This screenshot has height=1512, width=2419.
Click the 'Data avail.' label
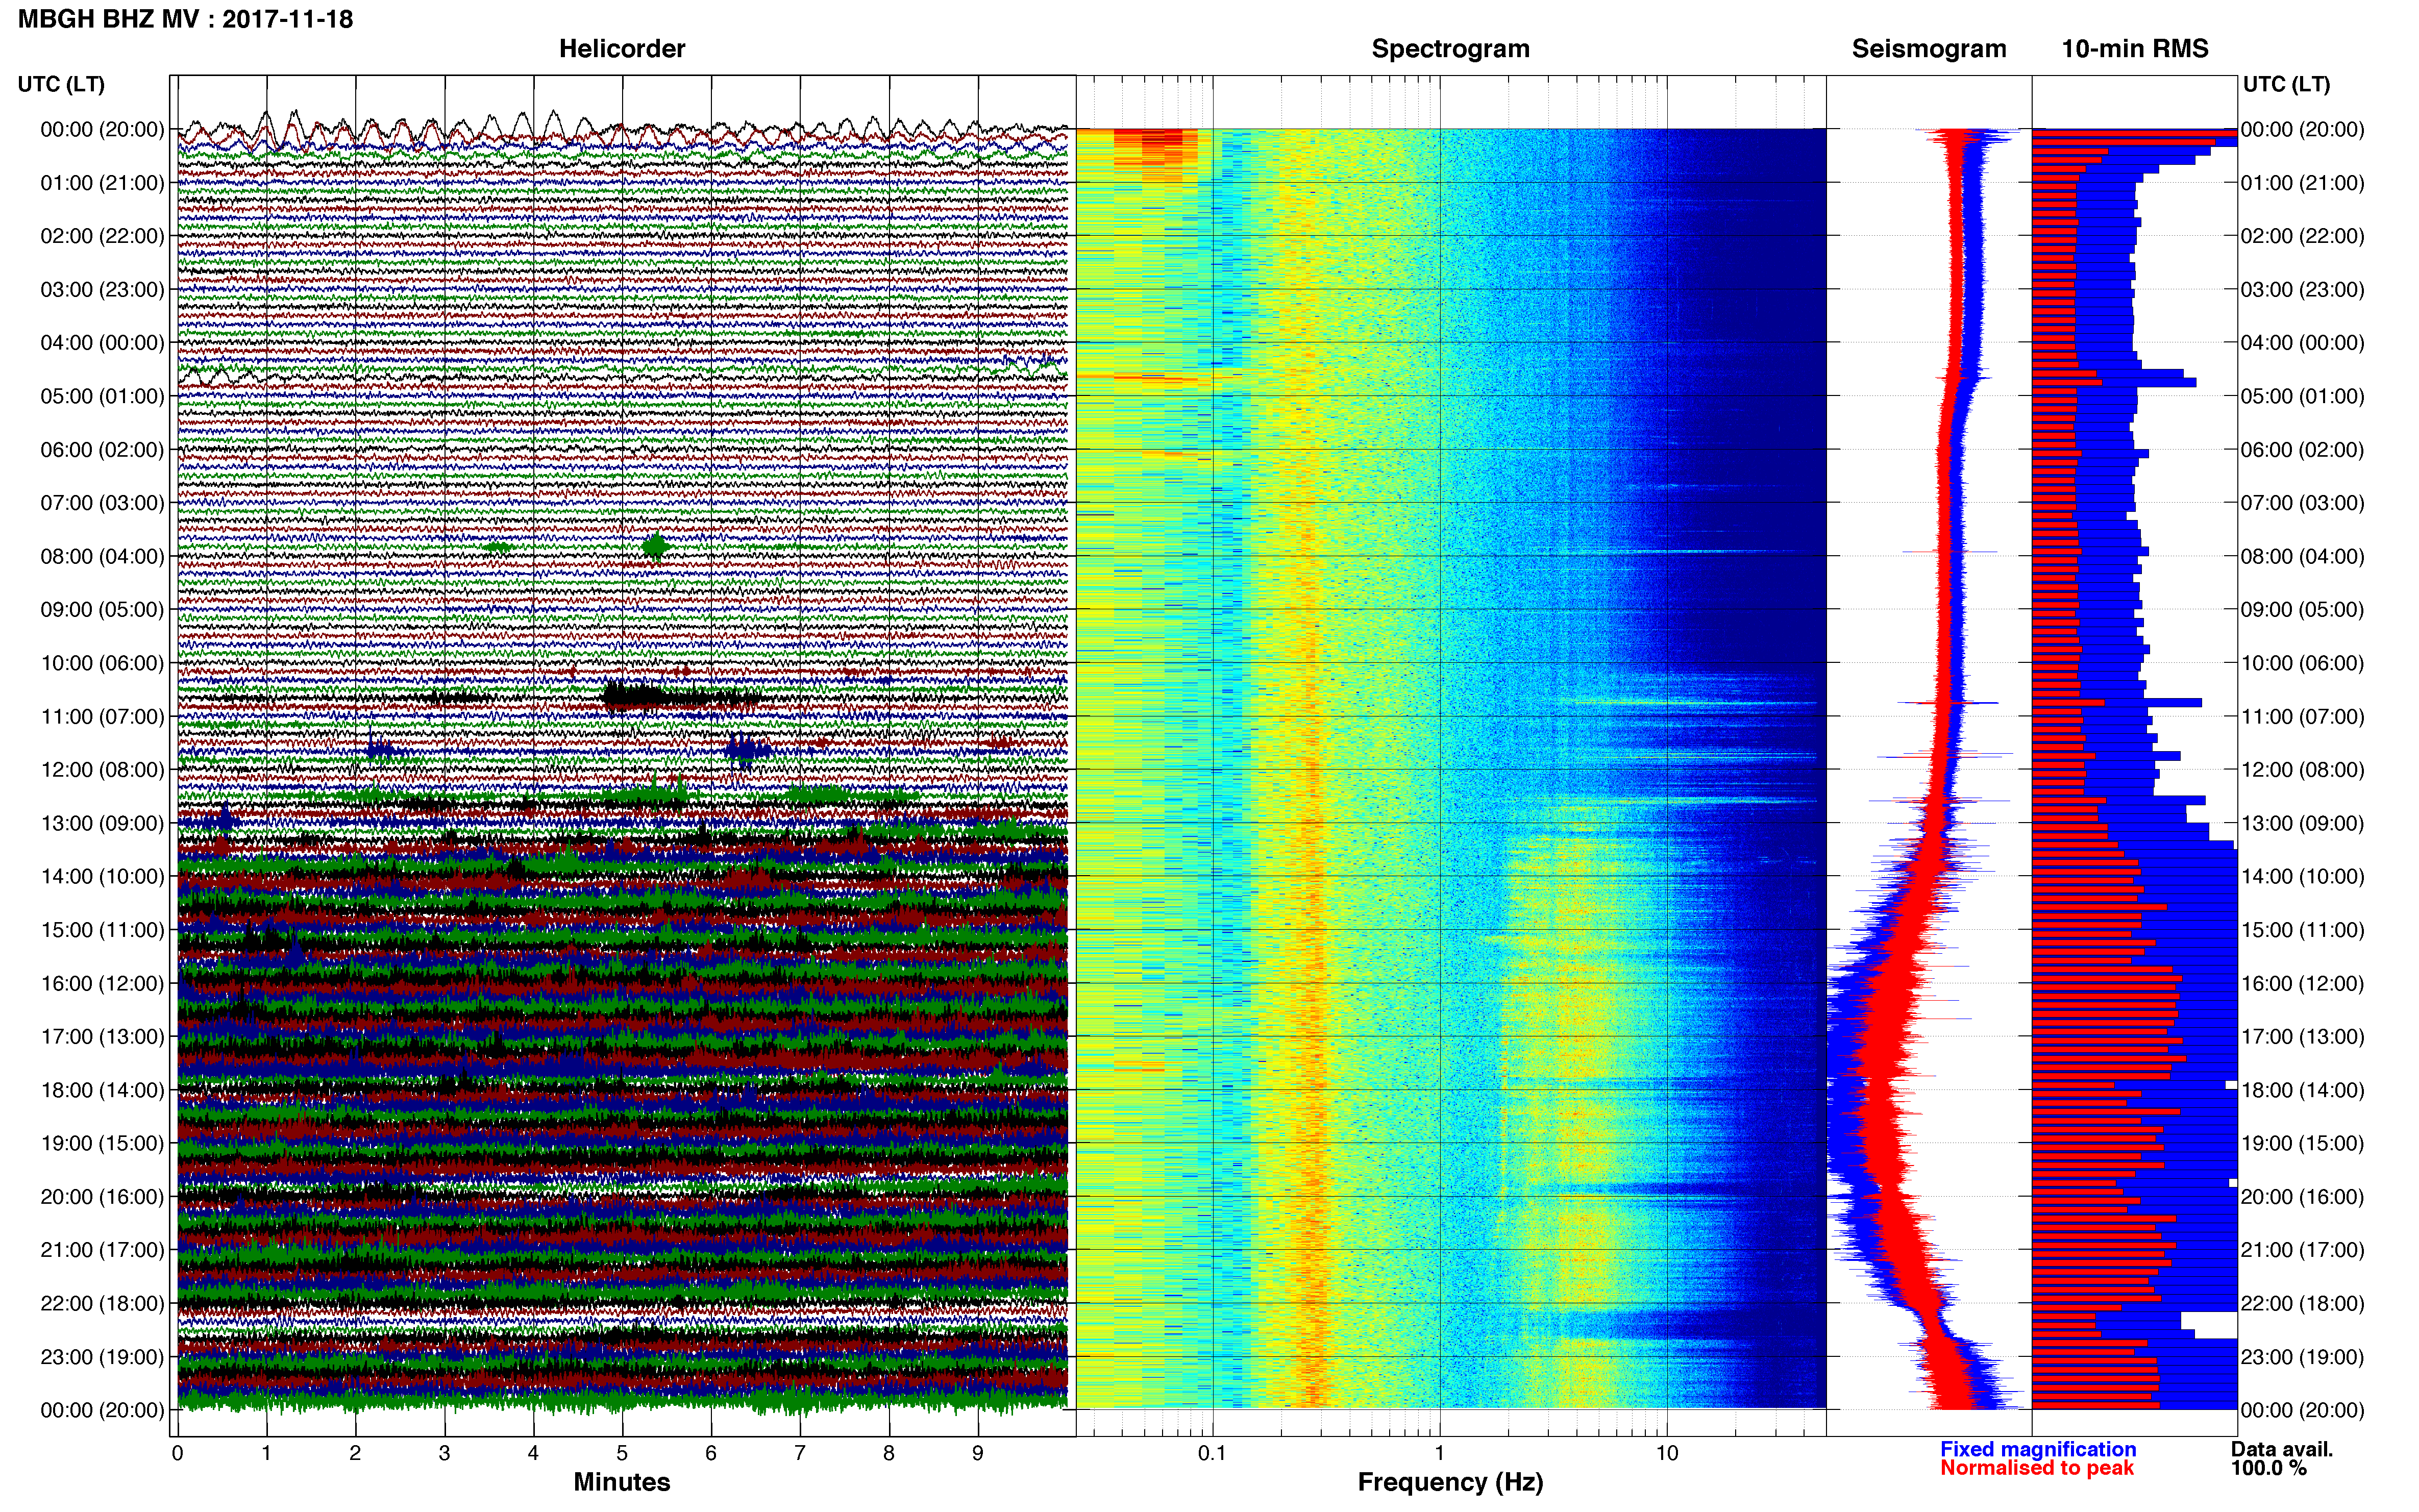click(x=2282, y=1449)
